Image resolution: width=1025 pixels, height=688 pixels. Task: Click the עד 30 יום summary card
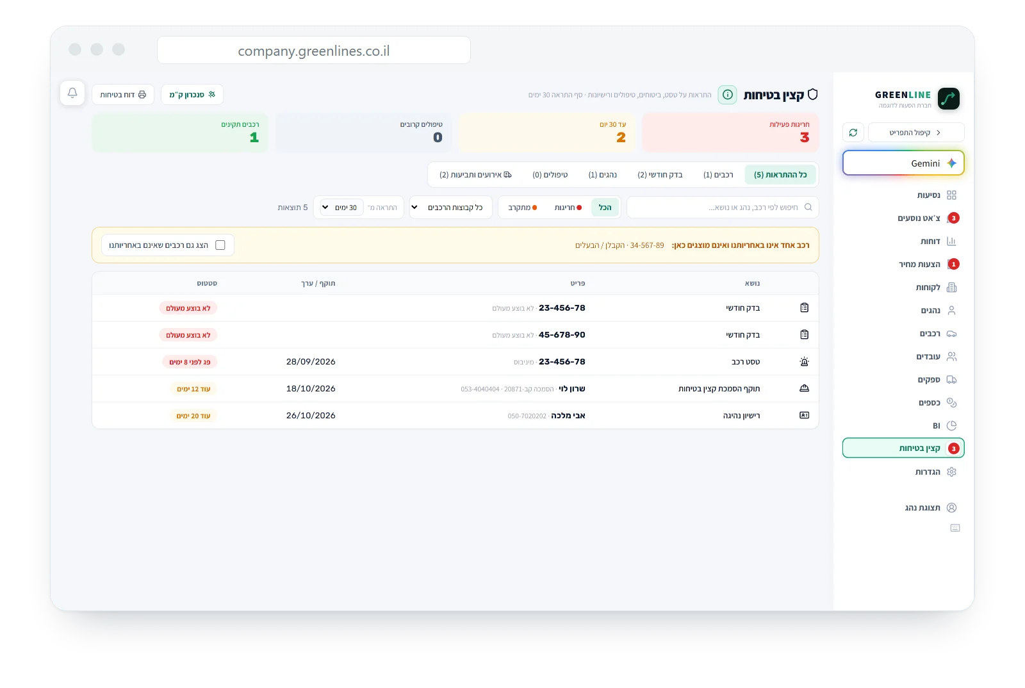click(x=547, y=133)
